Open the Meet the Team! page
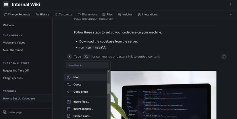 13,50
